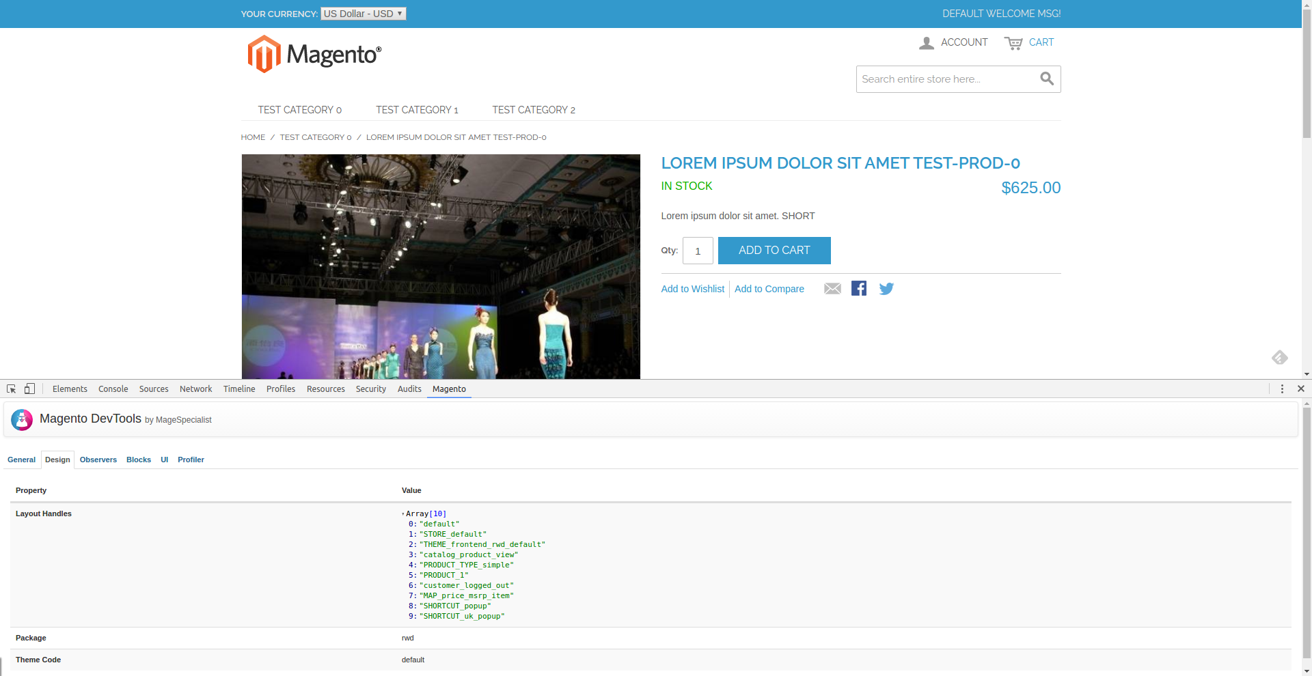
Task: Click the Layout Handles property label
Action: pyautogui.click(x=44, y=513)
